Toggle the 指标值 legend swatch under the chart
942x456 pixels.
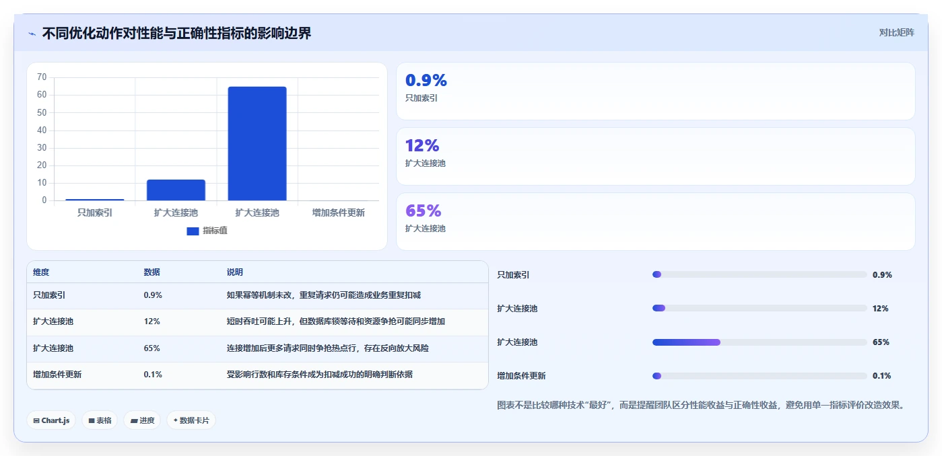pyautogui.click(x=193, y=231)
